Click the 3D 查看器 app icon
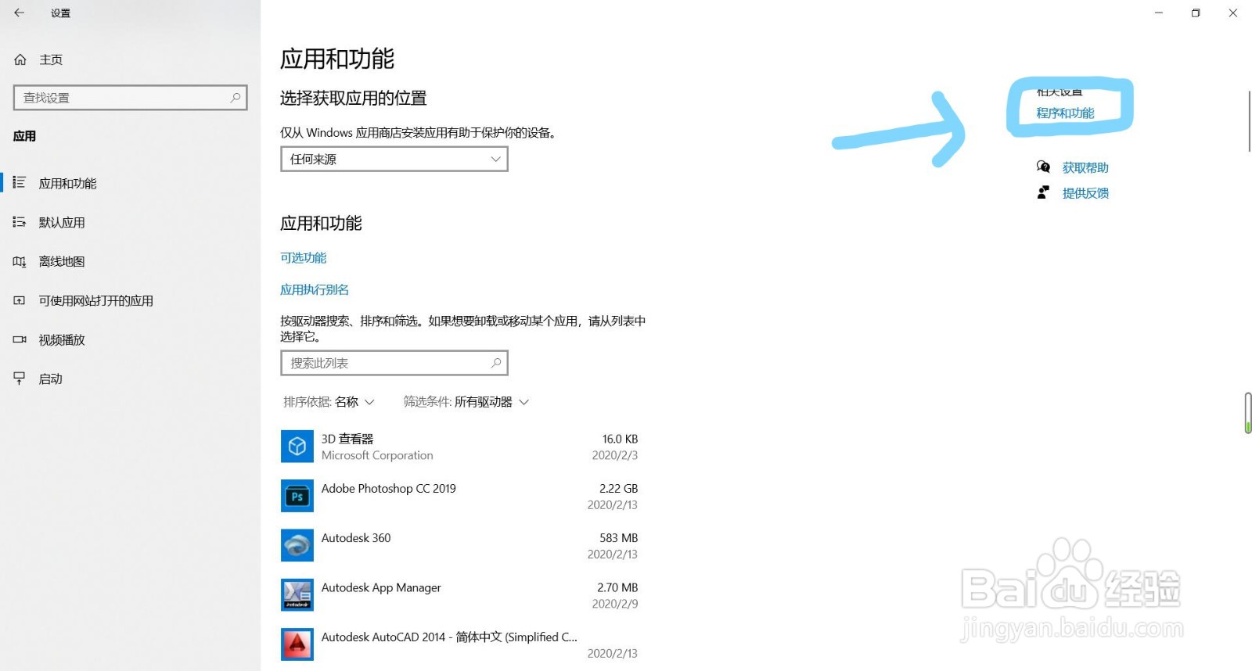Image resolution: width=1252 pixels, height=671 pixels. [x=297, y=447]
